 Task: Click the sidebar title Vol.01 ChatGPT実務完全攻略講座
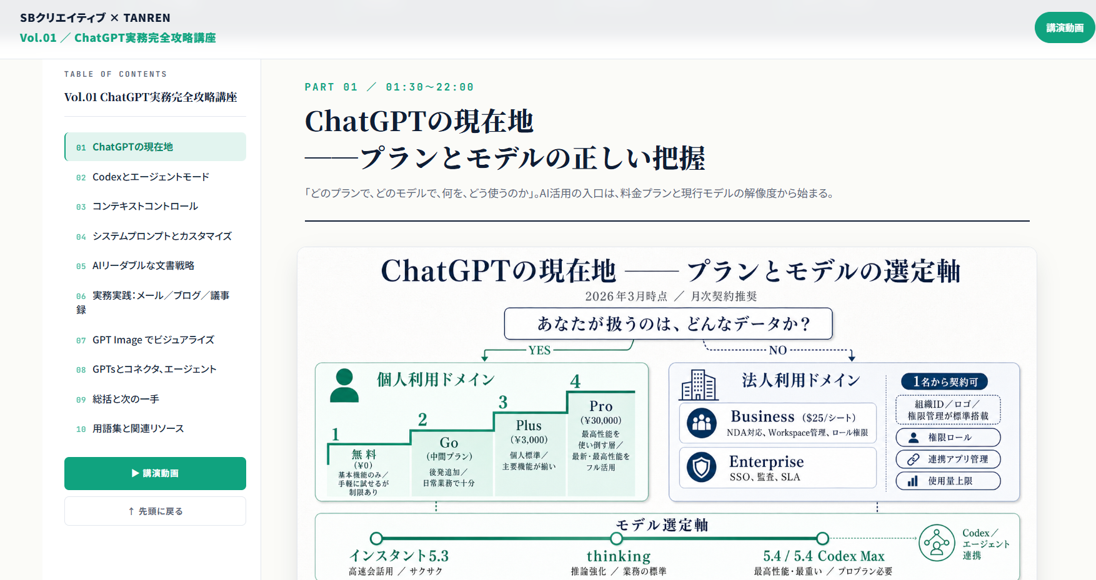pyautogui.click(x=151, y=97)
